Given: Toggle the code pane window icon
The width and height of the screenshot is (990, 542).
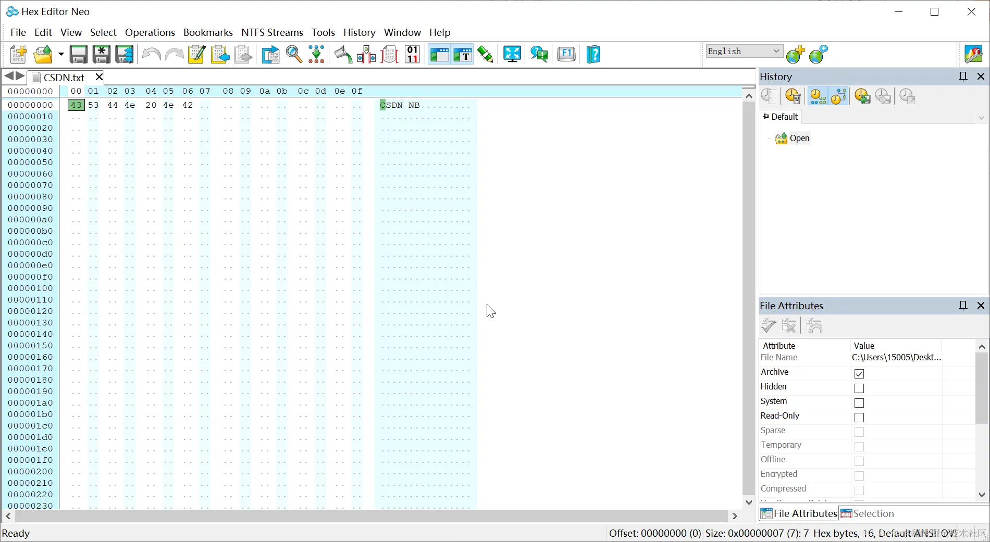Looking at the screenshot, I should [x=439, y=54].
